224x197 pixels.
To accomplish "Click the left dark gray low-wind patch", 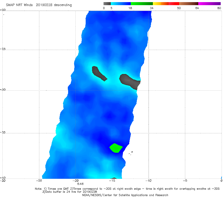I will tap(99, 73).
